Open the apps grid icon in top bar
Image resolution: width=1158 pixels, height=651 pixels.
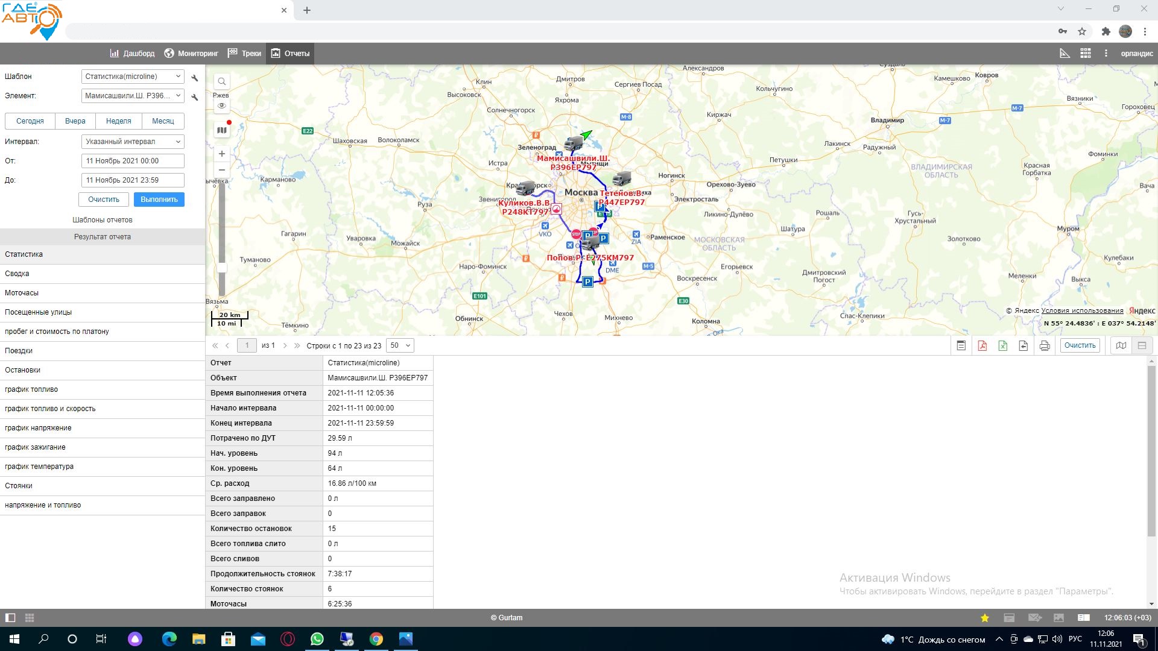coord(1086,53)
